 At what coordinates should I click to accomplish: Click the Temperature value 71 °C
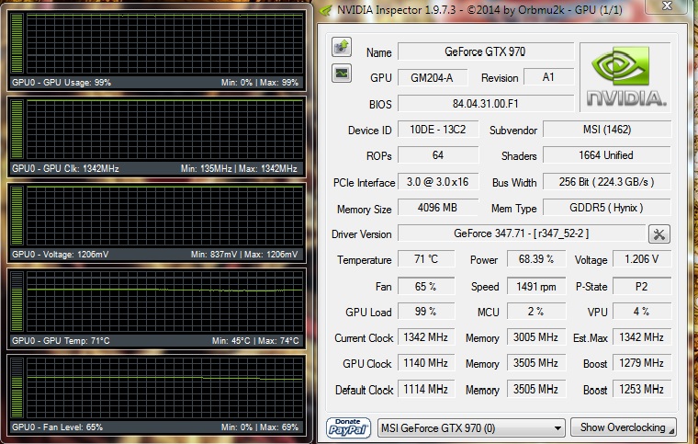click(426, 259)
